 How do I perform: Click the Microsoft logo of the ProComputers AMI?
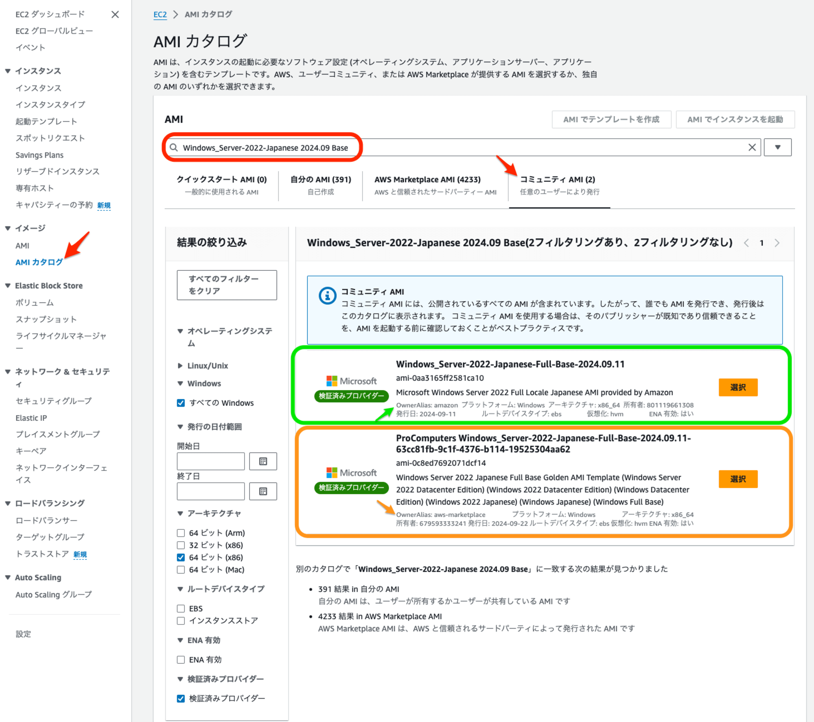(x=352, y=473)
